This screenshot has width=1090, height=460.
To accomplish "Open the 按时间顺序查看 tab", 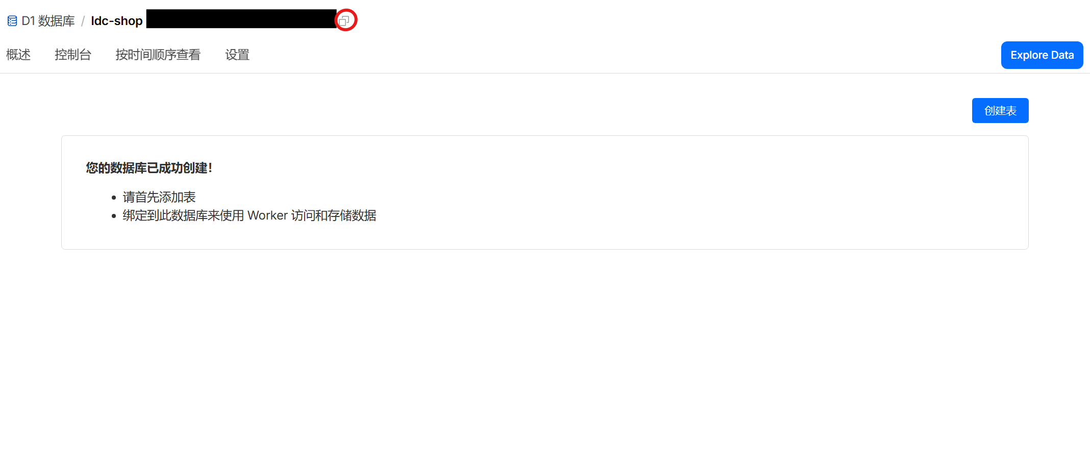I will [158, 55].
